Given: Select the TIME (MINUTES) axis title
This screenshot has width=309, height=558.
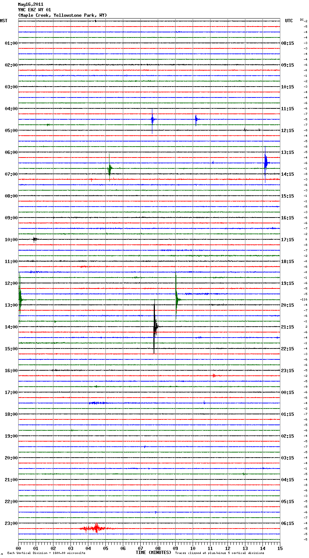Looking at the screenshot, I should click(x=153, y=553).
